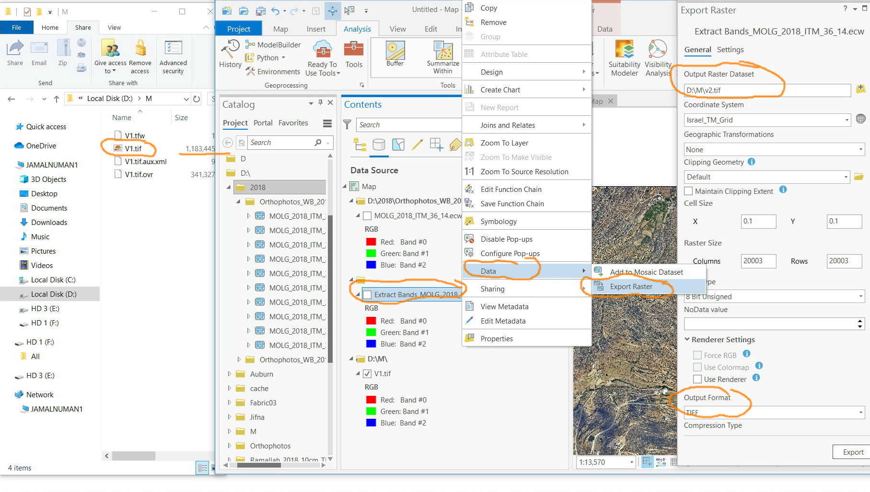
Task: Browse for output raster dataset location
Action: click(860, 89)
